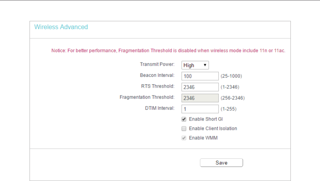320x181 pixels.
Task: Click the (25-1000) range hint
Action: tap(231, 76)
